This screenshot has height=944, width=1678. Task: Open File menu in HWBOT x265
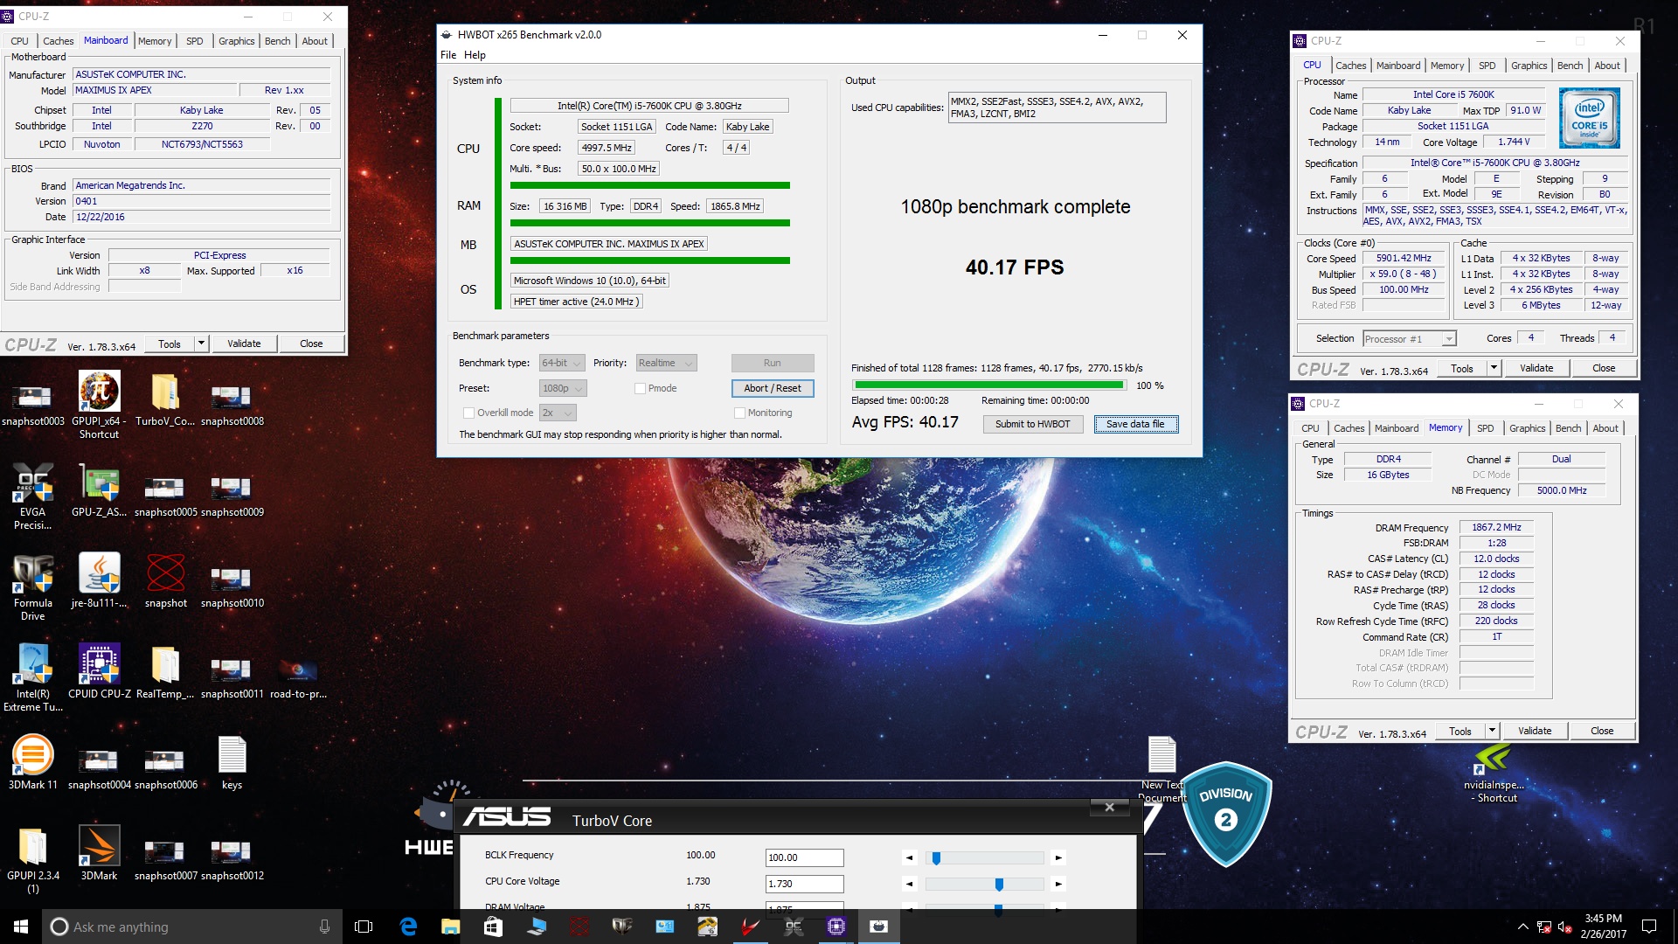point(448,55)
